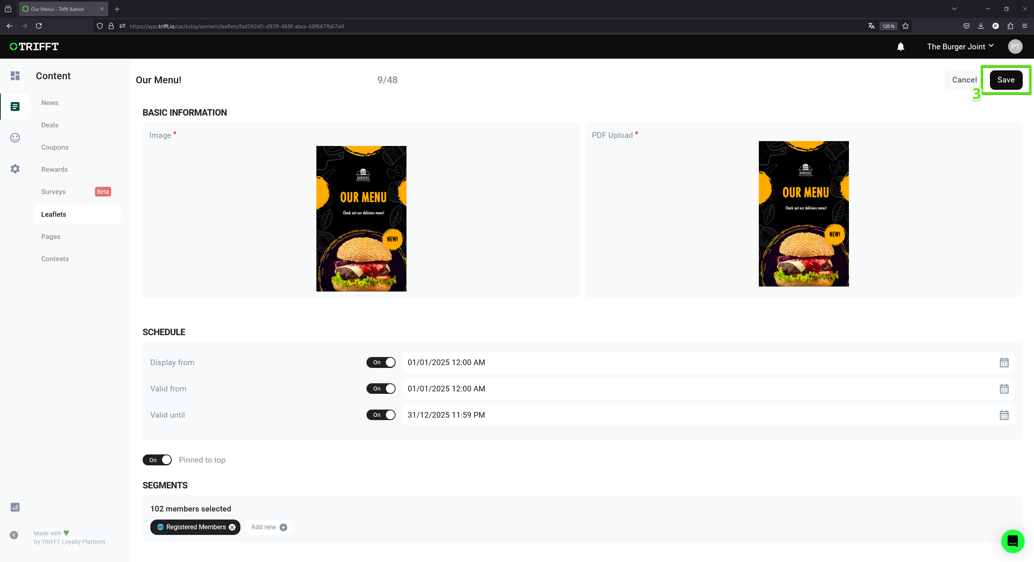The height and width of the screenshot is (562, 1034).
Task: Disable the Pinned to top toggle
Action: coord(157,460)
